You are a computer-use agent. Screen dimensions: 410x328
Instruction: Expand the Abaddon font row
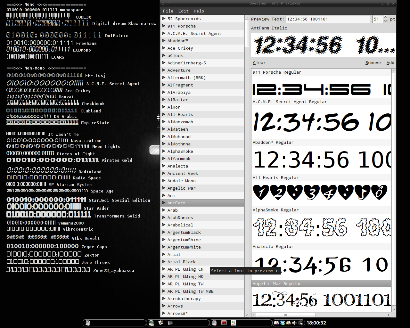[164, 41]
